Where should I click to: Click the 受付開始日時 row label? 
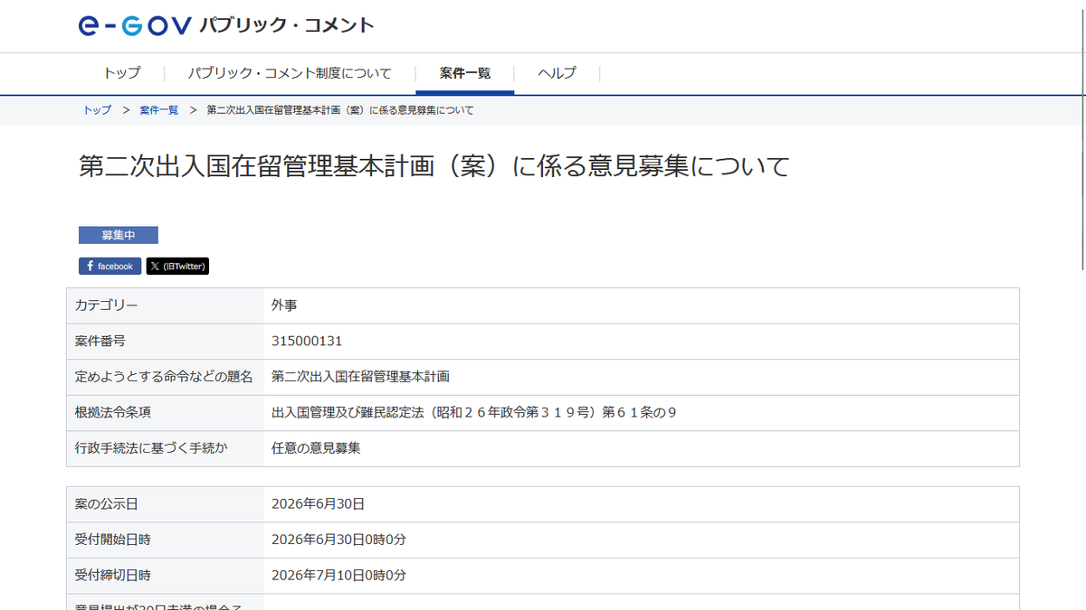coord(113,540)
